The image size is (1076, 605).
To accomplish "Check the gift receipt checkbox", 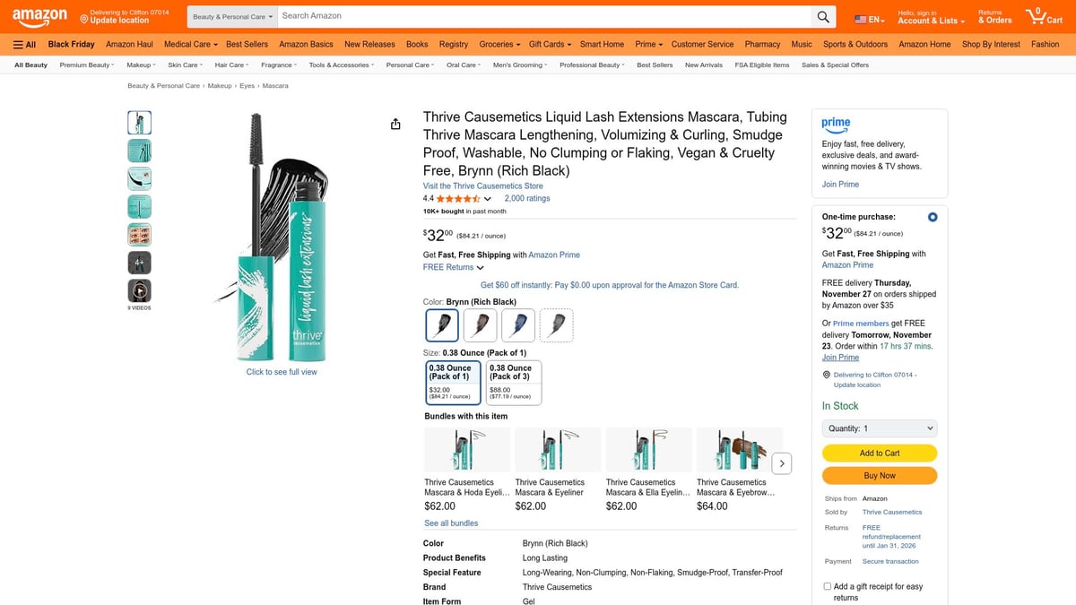I will [x=827, y=586].
